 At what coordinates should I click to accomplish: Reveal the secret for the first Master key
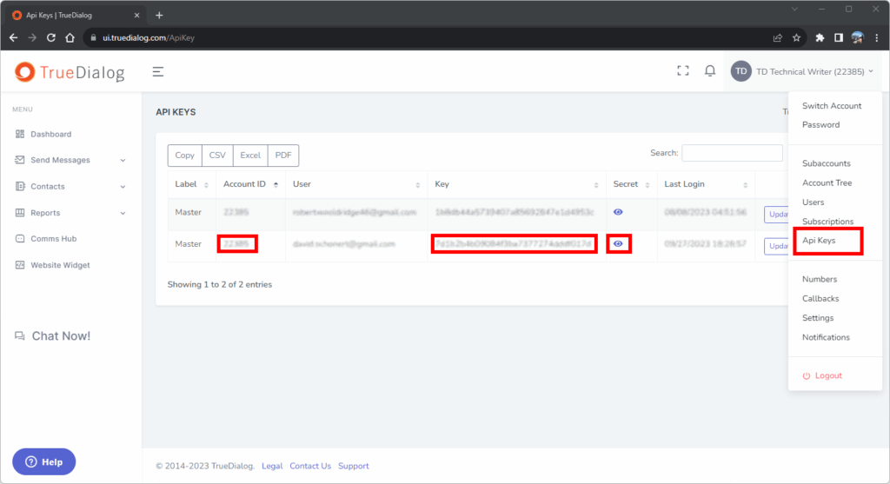pyautogui.click(x=618, y=212)
